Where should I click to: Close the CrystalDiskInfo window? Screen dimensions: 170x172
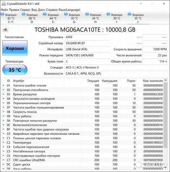[x=164, y=4]
